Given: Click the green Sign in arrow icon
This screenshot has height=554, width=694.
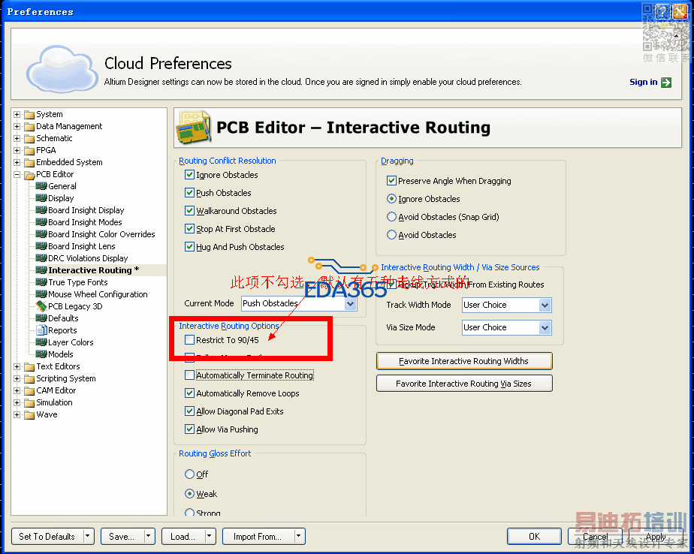Looking at the screenshot, I should [666, 83].
